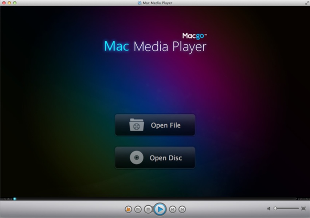Image resolution: width=310 pixels, height=218 pixels.
Task: Click the Play button
Action: click(x=159, y=209)
